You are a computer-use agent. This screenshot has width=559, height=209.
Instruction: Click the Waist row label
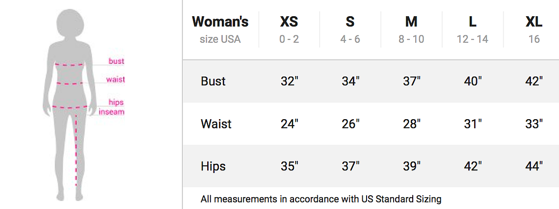216,124
